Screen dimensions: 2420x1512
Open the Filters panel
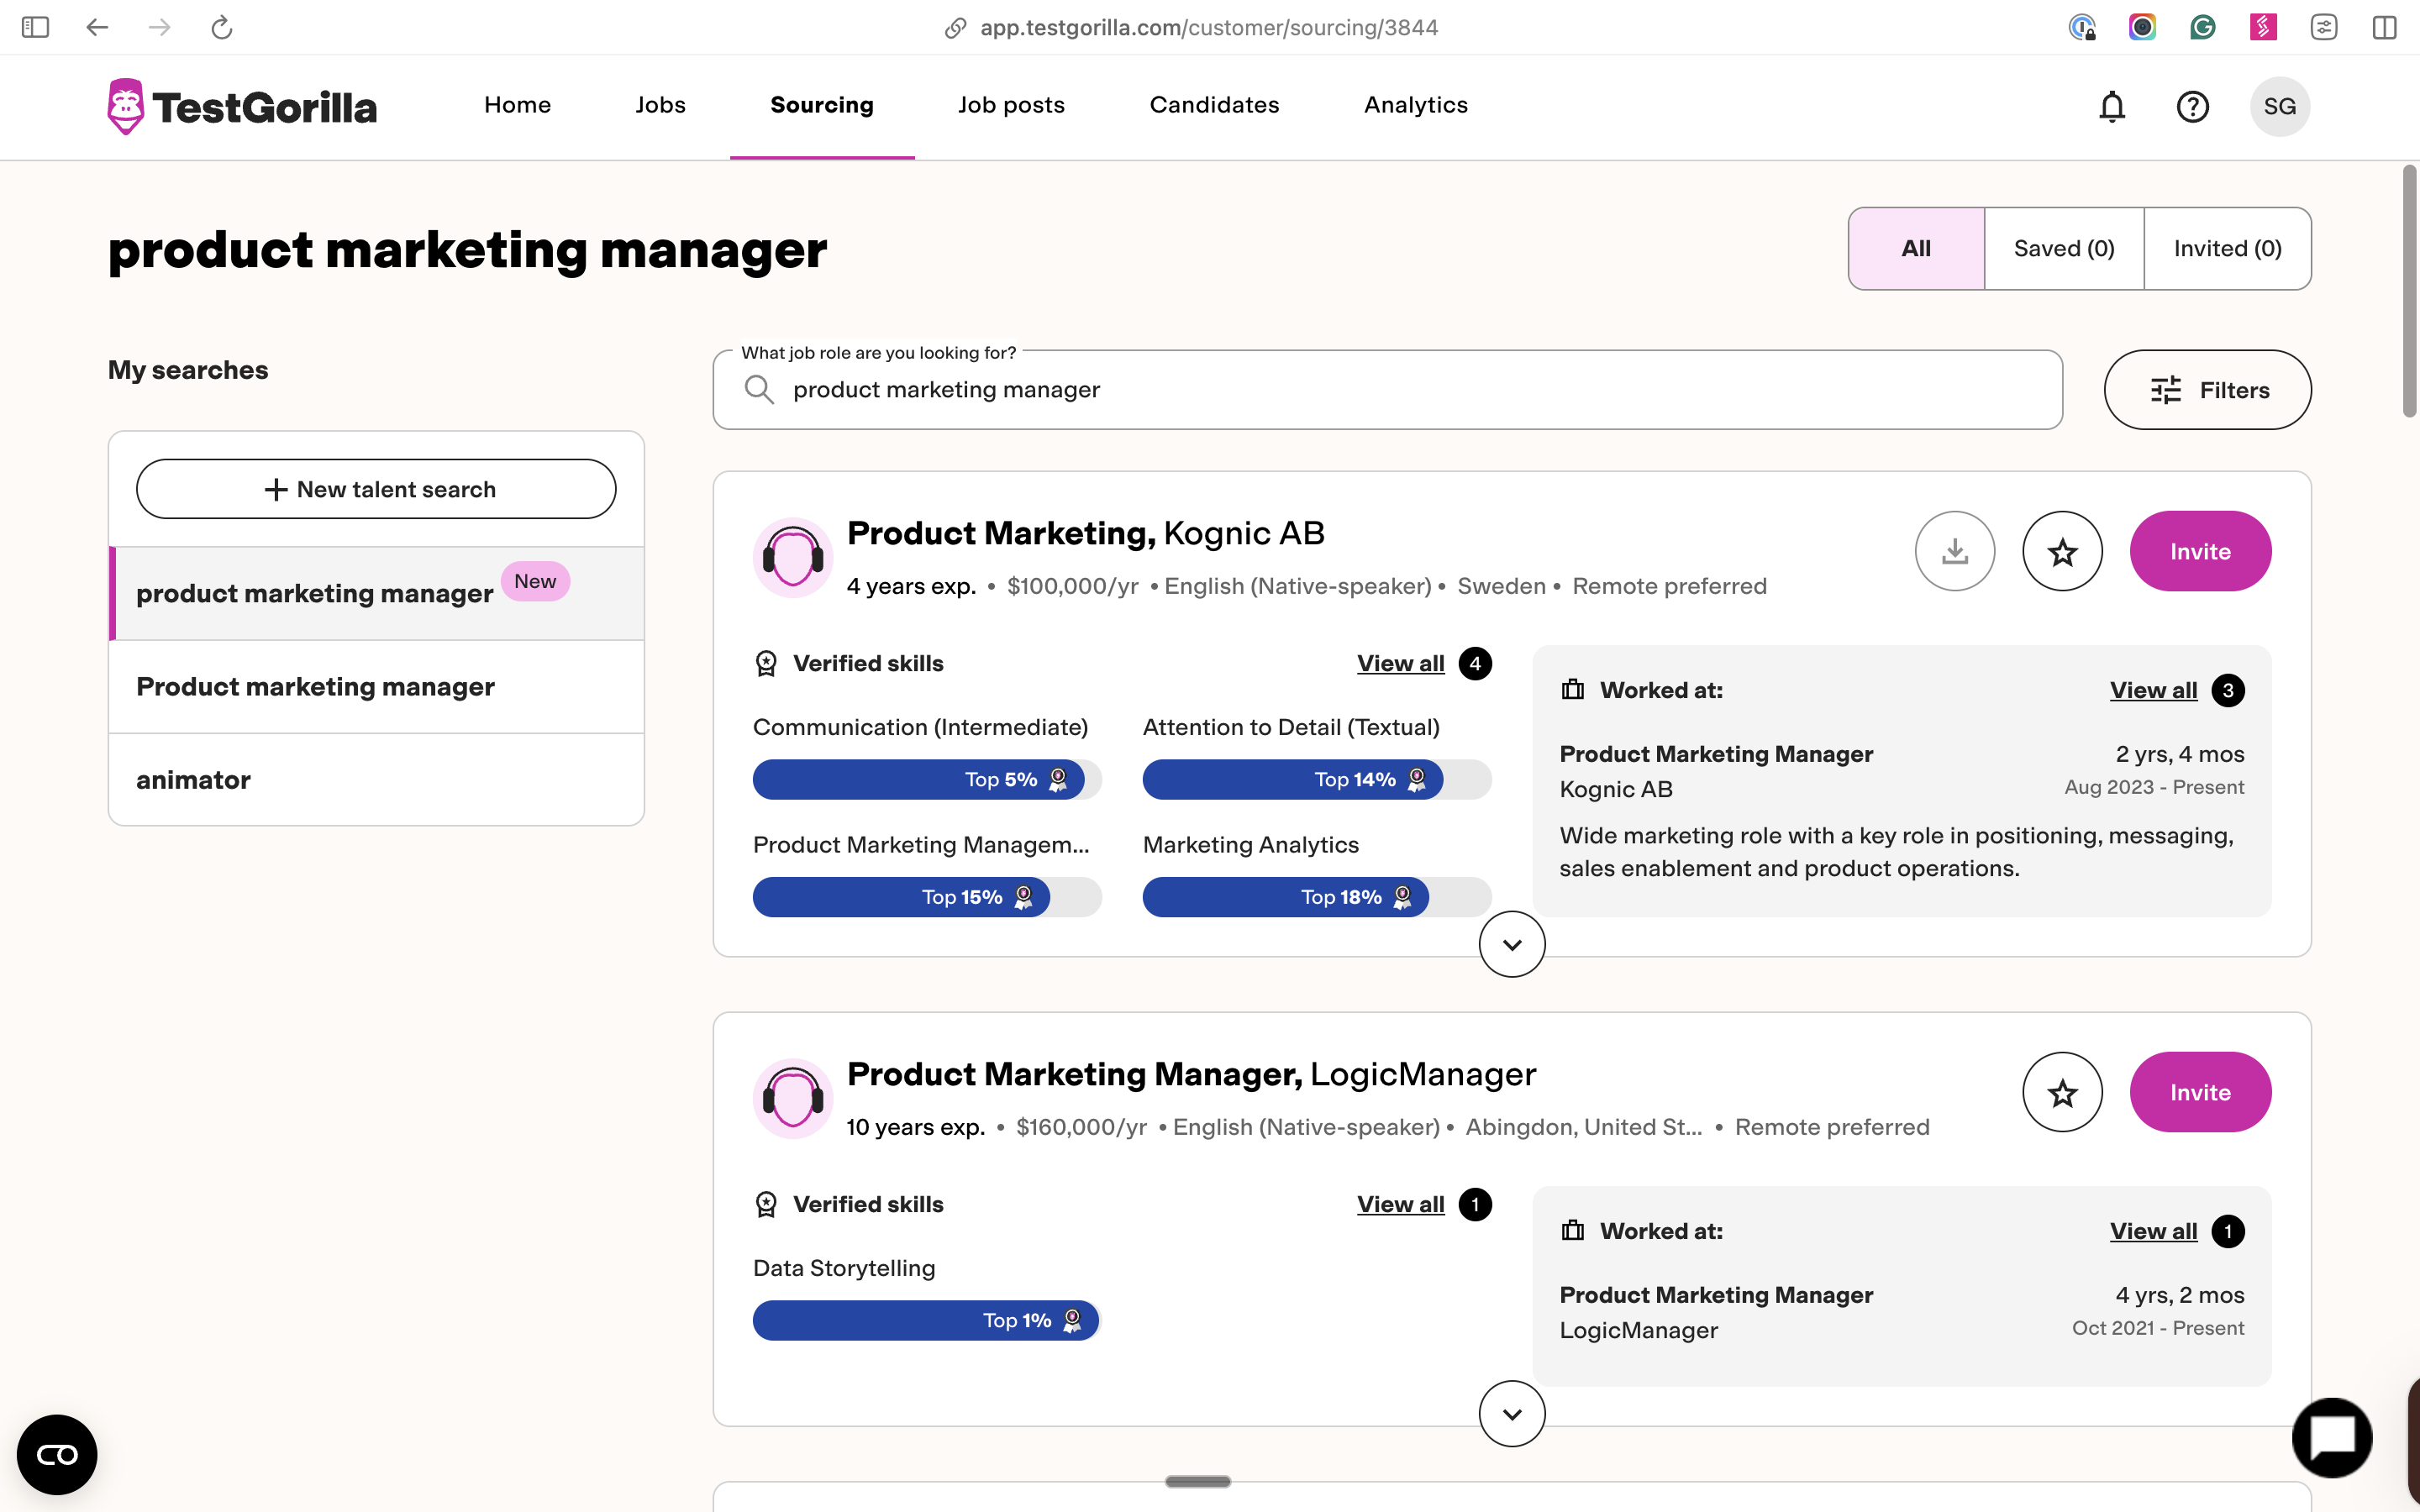2207,390
